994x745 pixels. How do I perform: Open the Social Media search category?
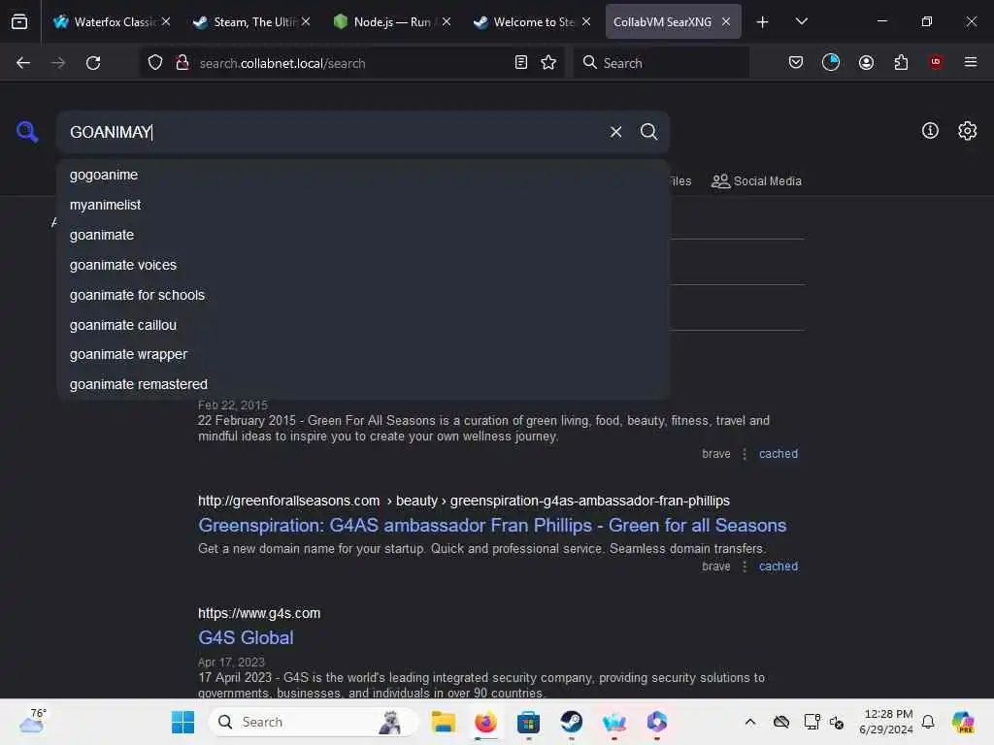(x=756, y=181)
